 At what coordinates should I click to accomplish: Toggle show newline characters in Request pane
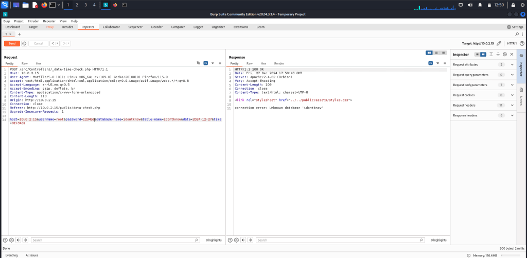tap(213, 63)
